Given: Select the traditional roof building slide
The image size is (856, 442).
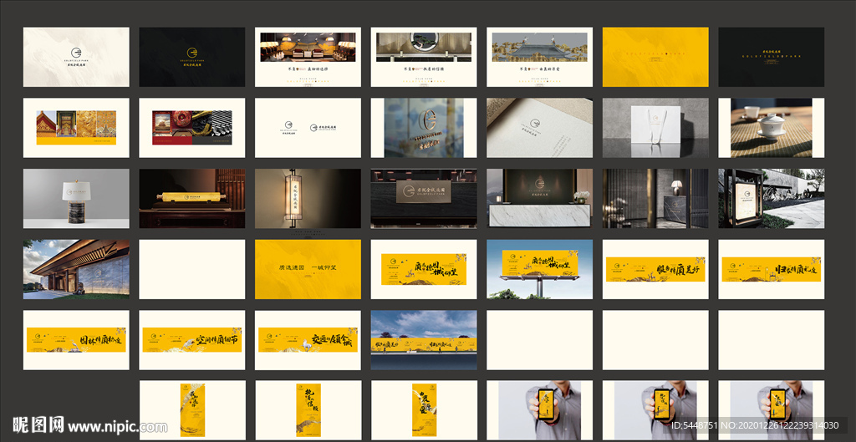Looking at the screenshot, I should (x=539, y=57).
